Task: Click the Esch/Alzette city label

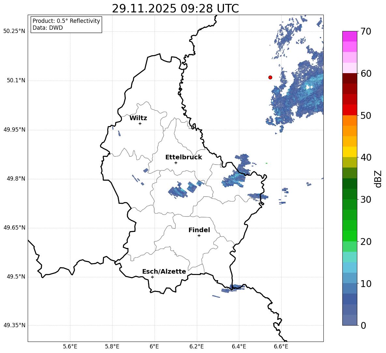Action: click(164, 272)
